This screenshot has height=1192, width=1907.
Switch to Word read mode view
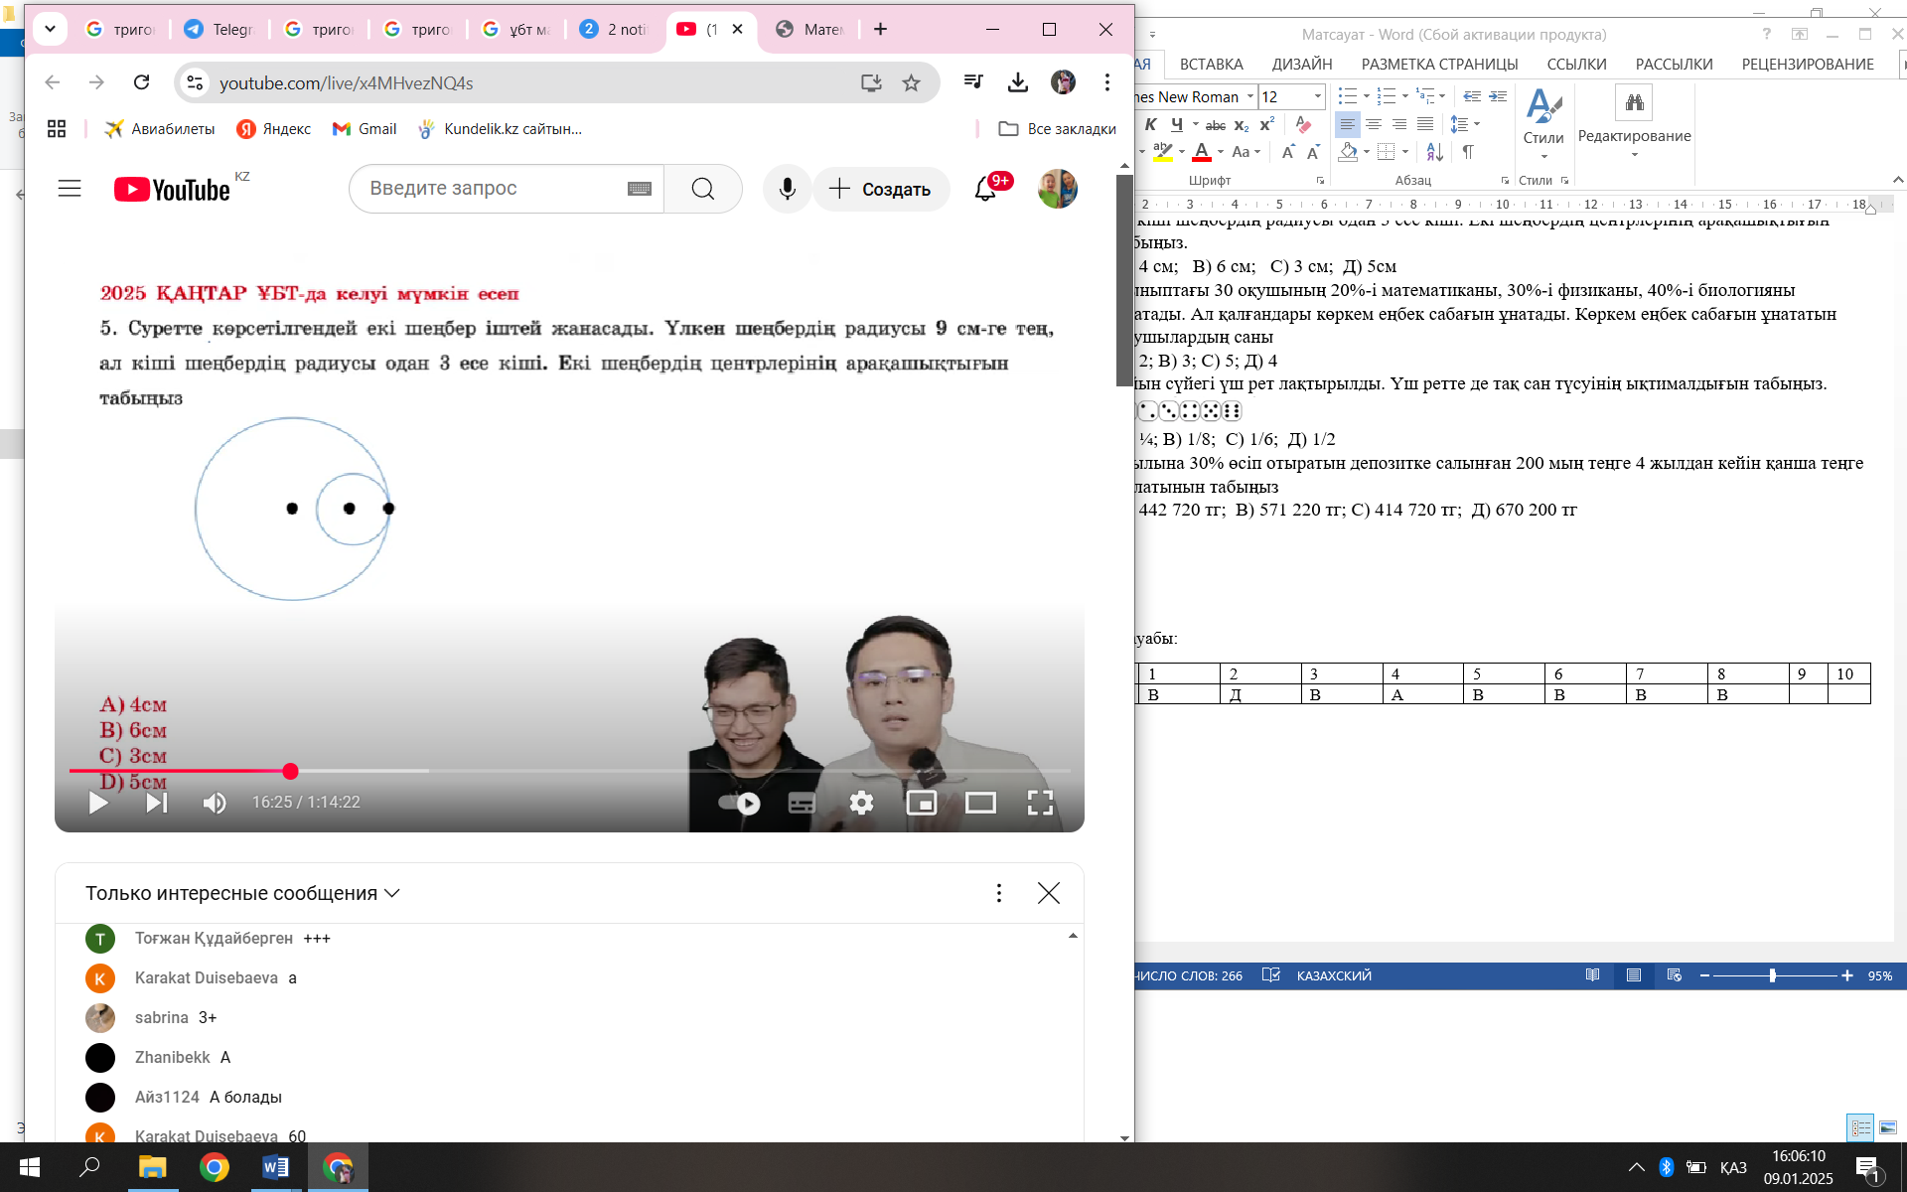pyautogui.click(x=1593, y=975)
